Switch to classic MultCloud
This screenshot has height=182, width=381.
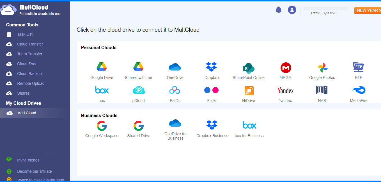[40, 180]
